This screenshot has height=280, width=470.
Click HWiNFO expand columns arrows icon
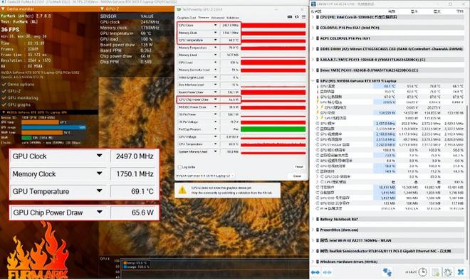(315, 272)
